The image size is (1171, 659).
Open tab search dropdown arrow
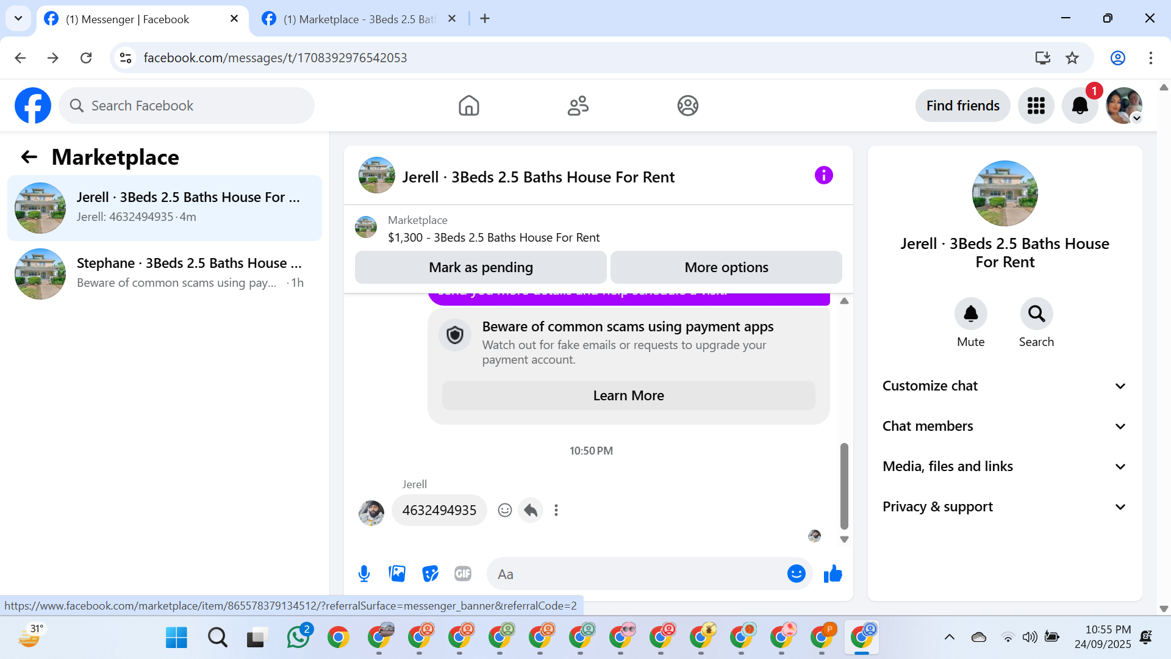point(18,18)
